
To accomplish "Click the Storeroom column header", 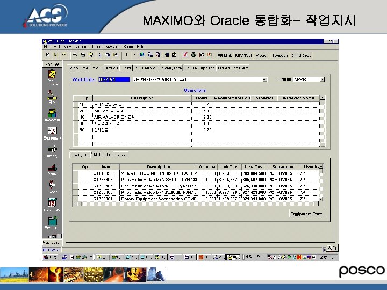I will [283, 167].
